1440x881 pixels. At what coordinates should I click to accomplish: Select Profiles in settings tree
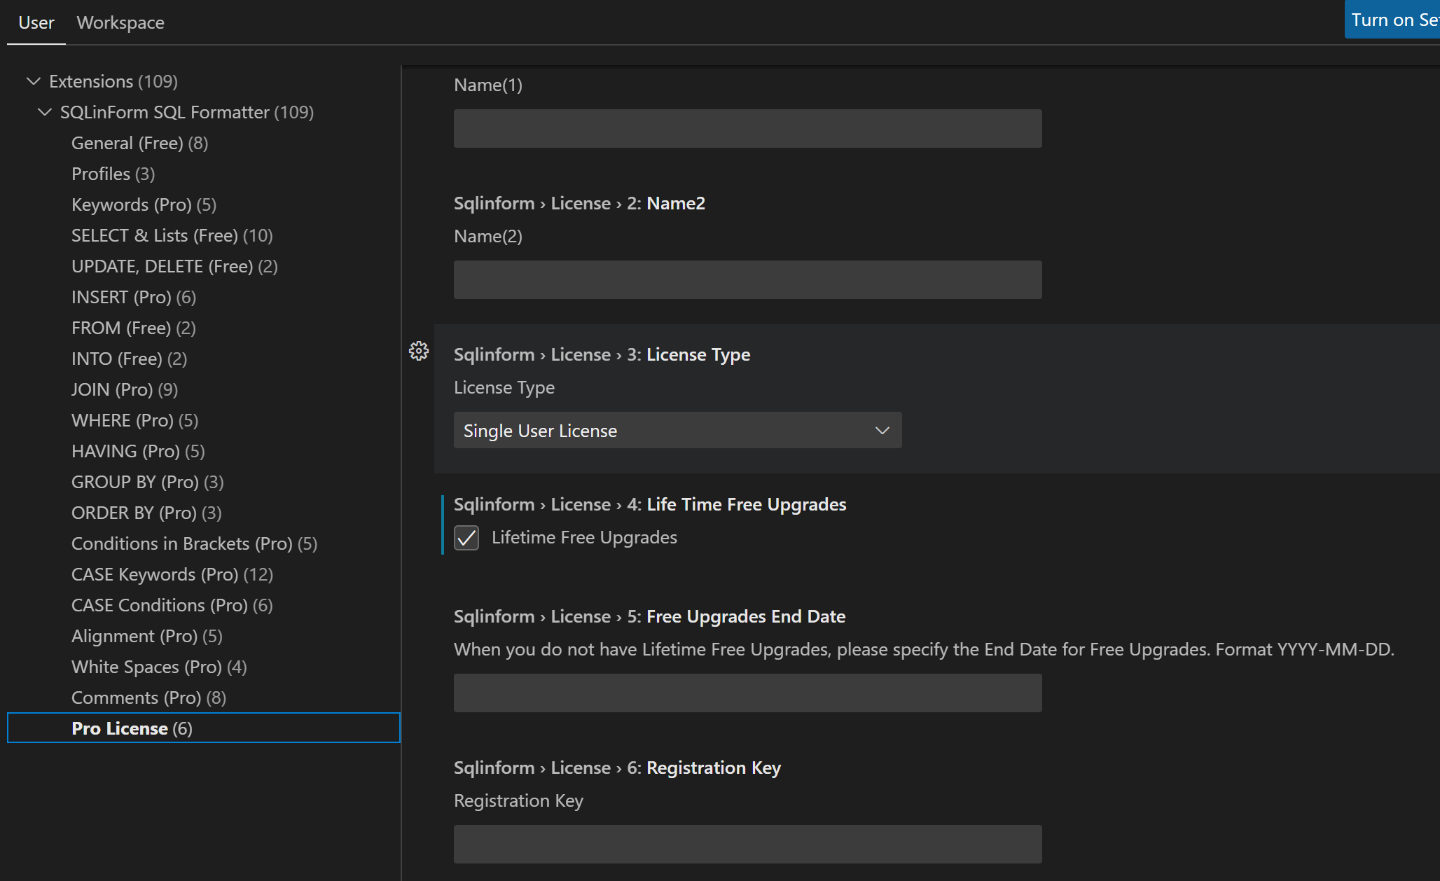click(113, 174)
